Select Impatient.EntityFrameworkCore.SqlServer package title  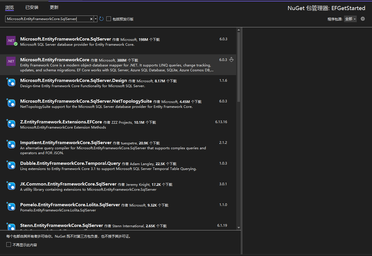tap(66, 143)
